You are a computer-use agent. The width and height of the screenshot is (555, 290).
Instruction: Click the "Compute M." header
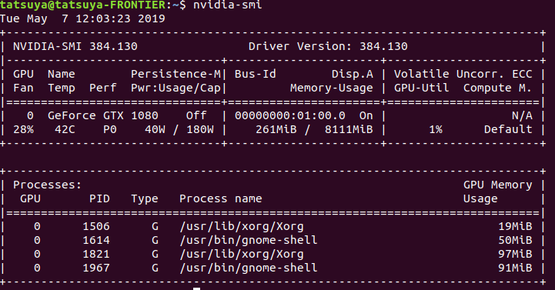(498, 88)
